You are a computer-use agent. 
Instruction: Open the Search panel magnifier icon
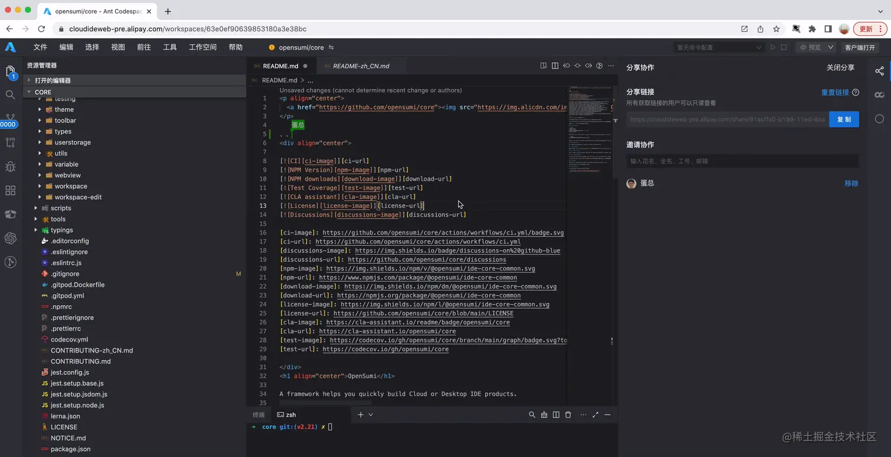coord(11,95)
